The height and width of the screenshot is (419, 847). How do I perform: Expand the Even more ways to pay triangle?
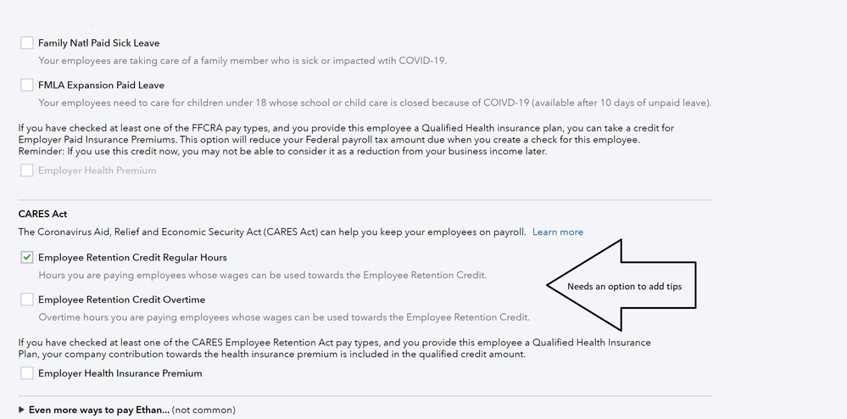(x=22, y=410)
